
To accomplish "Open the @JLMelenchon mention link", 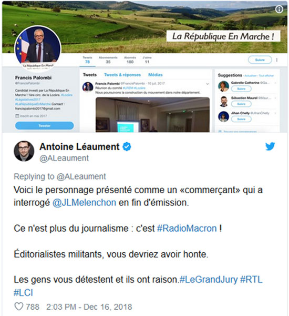I will [x=84, y=203].
